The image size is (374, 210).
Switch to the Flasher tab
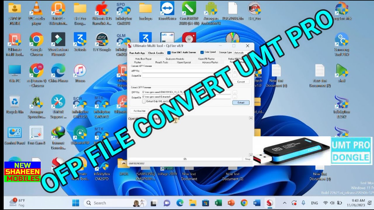[x=138, y=62]
